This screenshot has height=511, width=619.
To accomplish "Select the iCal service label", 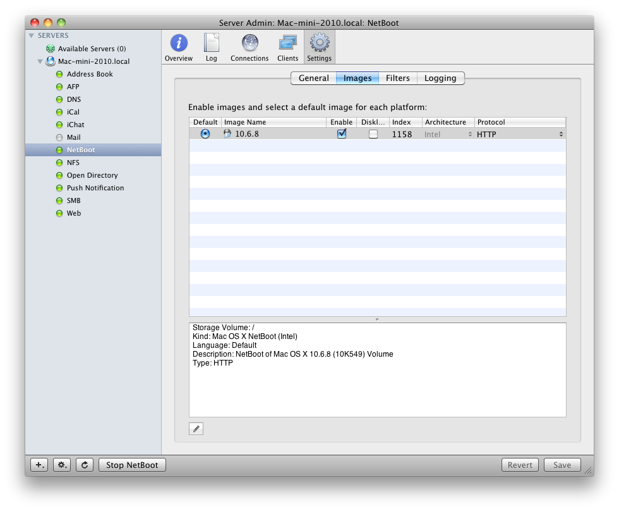I will 73,112.
